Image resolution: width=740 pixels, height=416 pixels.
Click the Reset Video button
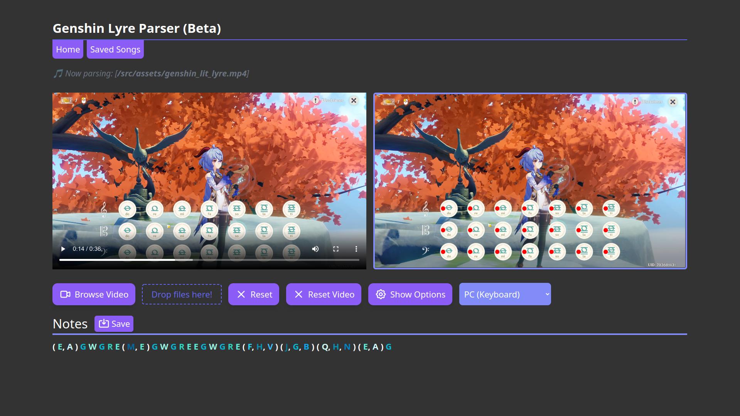(324, 294)
